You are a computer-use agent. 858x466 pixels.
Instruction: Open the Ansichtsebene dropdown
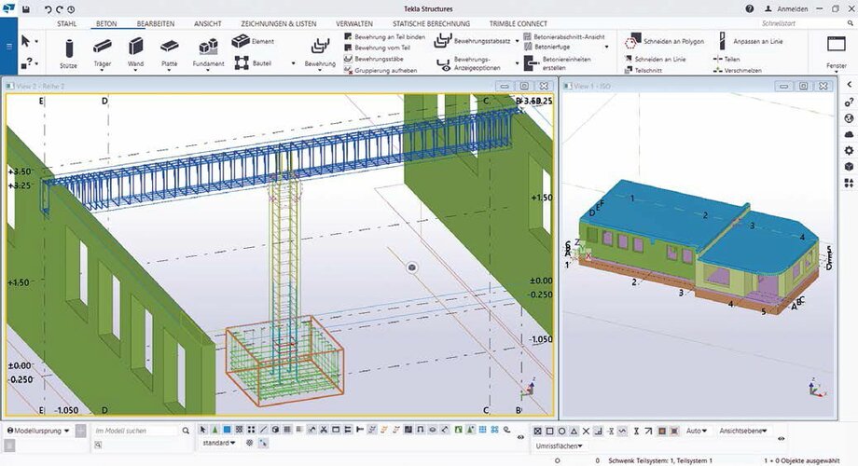pyautogui.click(x=743, y=431)
